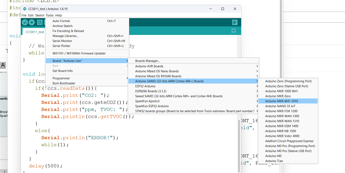This screenshot has width=345, height=173.
Task: Open the Sketch menu
Action: (x=40, y=15)
